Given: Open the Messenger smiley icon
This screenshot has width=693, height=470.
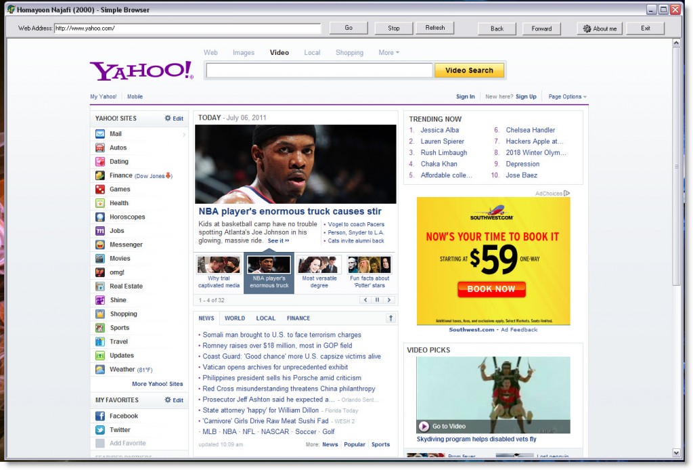Looking at the screenshot, I should pos(100,244).
